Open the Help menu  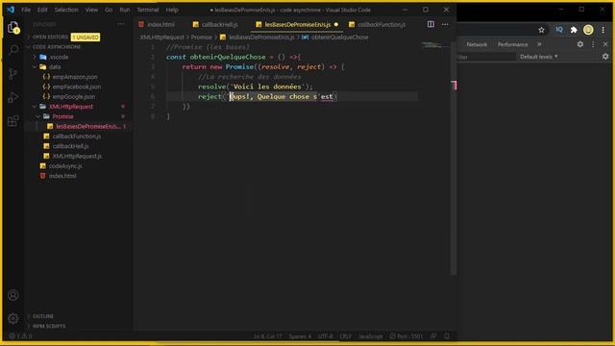coord(172,10)
